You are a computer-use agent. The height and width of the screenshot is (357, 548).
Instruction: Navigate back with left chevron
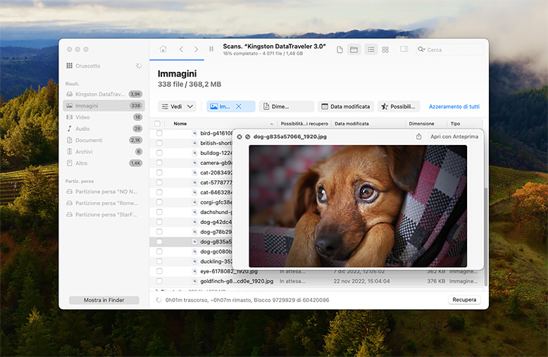[181, 49]
